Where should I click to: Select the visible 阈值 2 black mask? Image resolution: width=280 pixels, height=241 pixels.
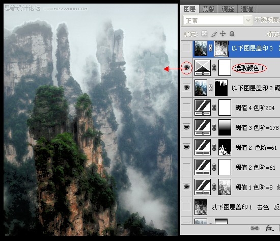click(225, 147)
